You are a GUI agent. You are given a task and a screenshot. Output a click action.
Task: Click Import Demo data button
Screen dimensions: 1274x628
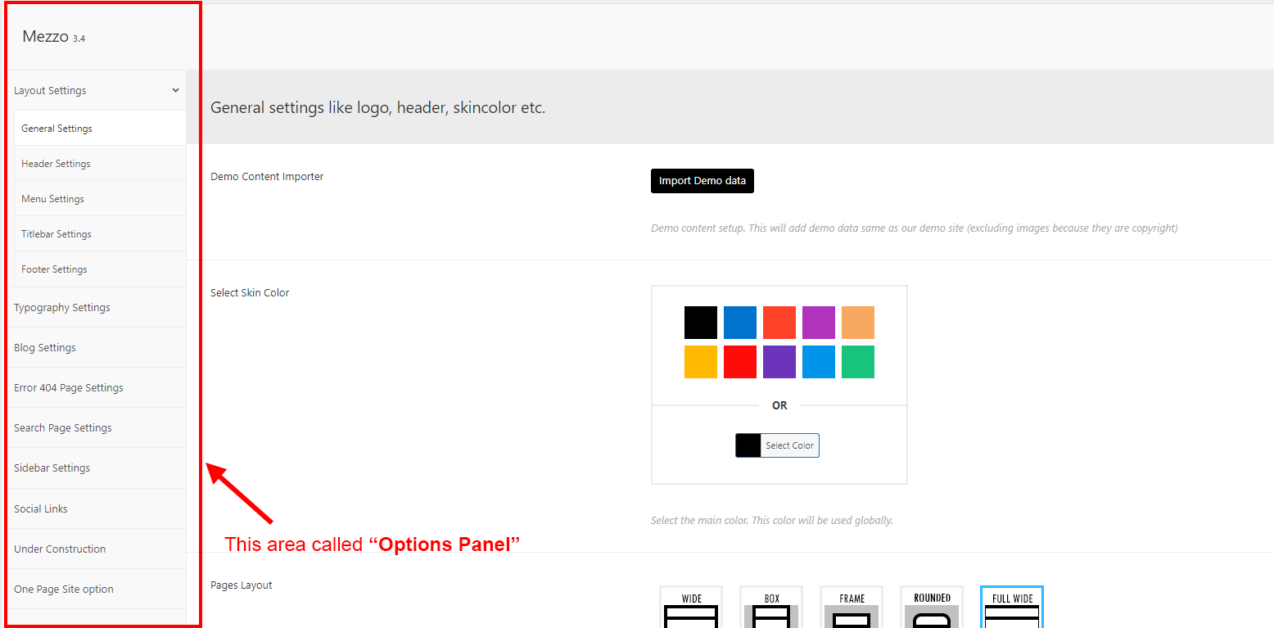pos(702,181)
